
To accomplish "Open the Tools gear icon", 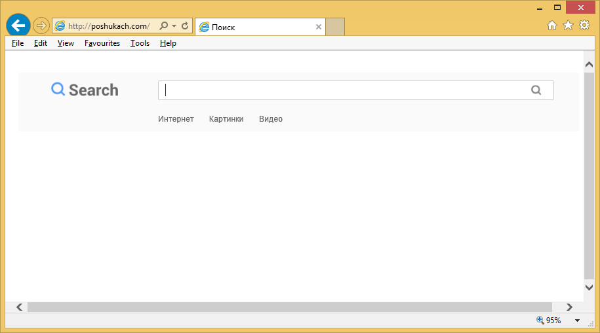I will tap(584, 26).
